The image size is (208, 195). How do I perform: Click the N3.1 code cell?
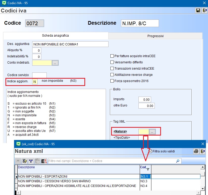click(x=145, y=176)
